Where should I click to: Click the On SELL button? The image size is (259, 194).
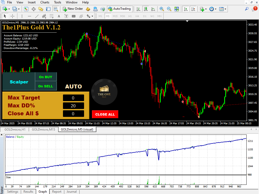pos(46,86)
